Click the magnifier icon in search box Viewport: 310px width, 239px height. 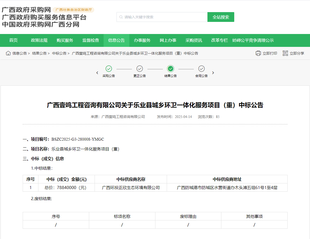[121, 17]
